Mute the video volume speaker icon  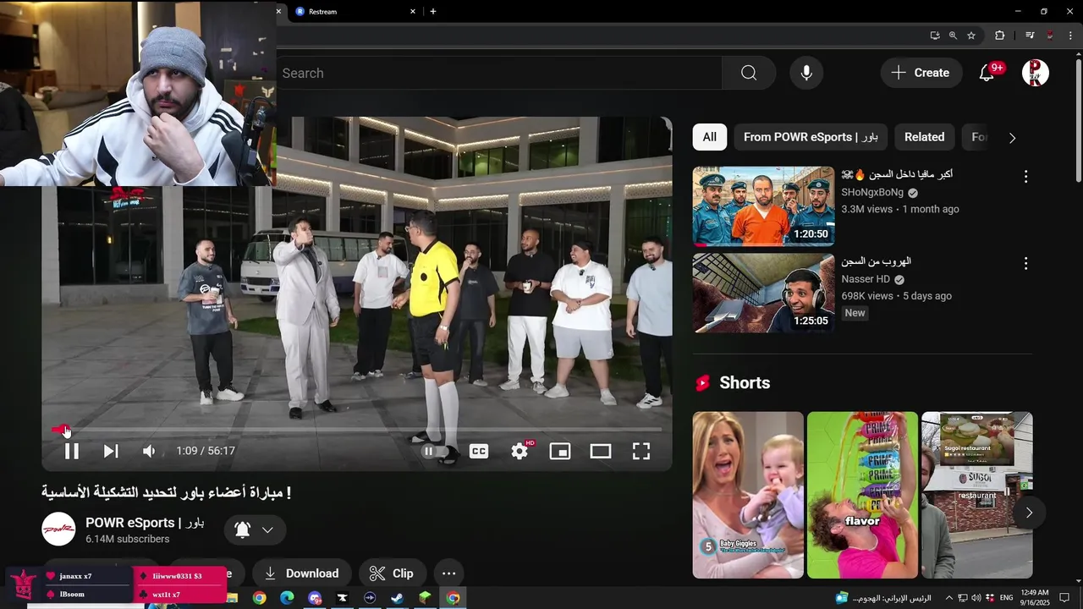click(149, 451)
